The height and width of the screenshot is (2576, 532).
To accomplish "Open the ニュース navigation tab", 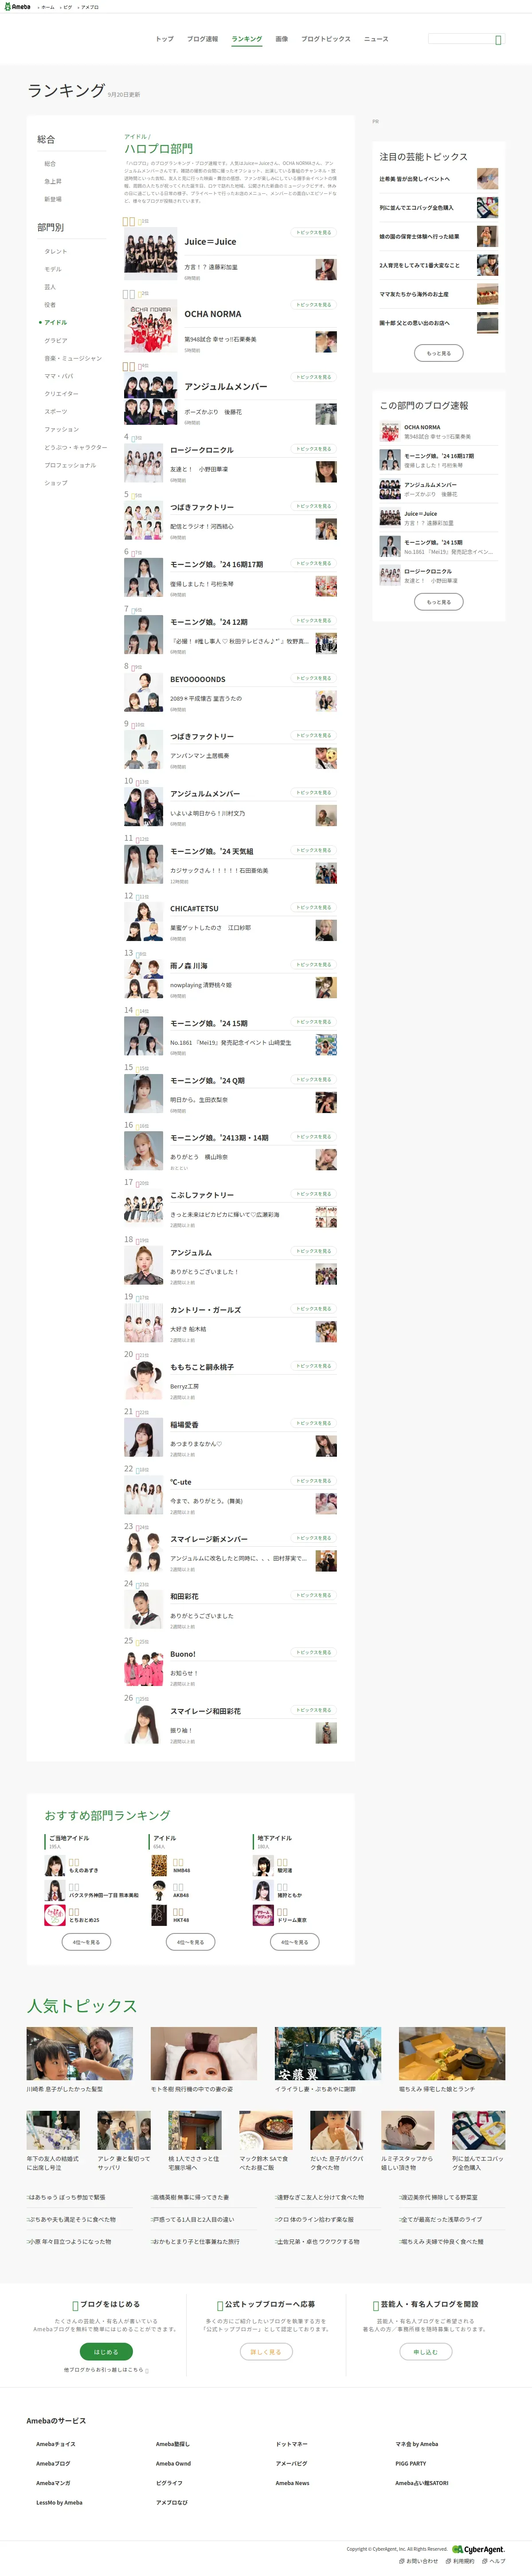I will pyautogui.click(x=376, y=39).
